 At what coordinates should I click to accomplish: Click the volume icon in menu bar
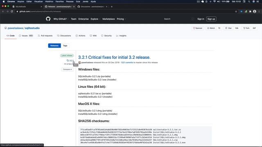coord(219,2)
